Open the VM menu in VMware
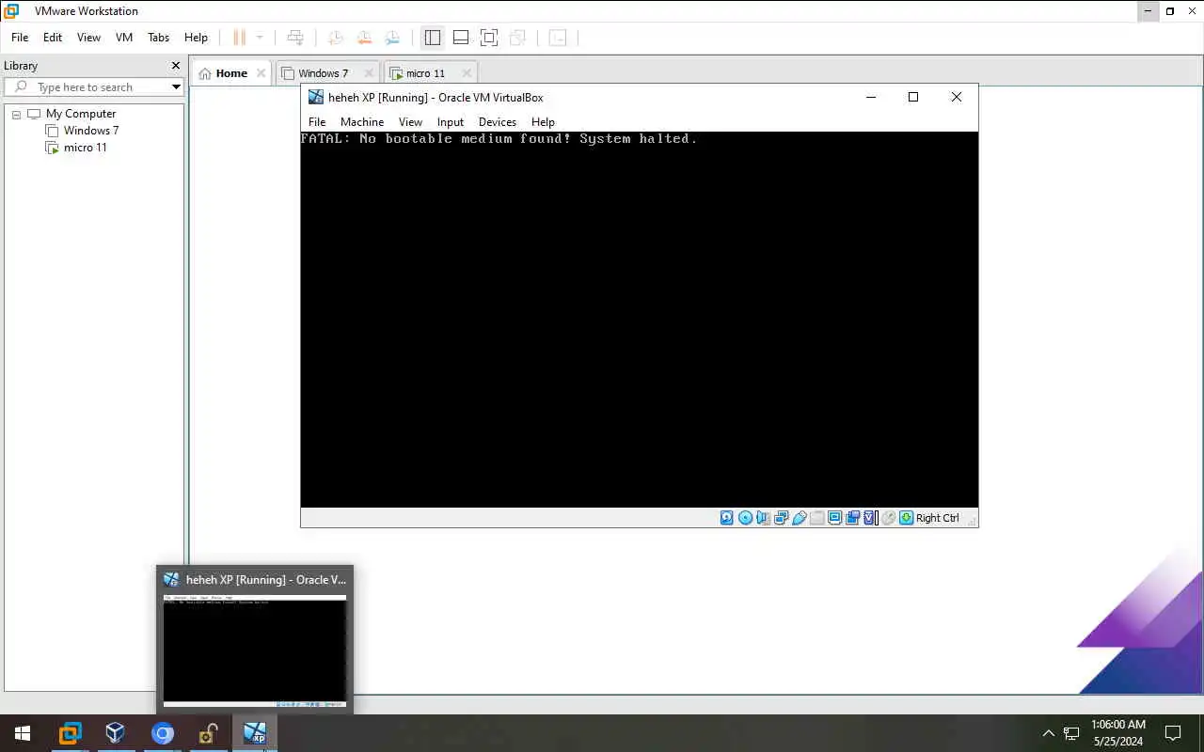This screenshot has height=752, width=1204. [124, 38]
